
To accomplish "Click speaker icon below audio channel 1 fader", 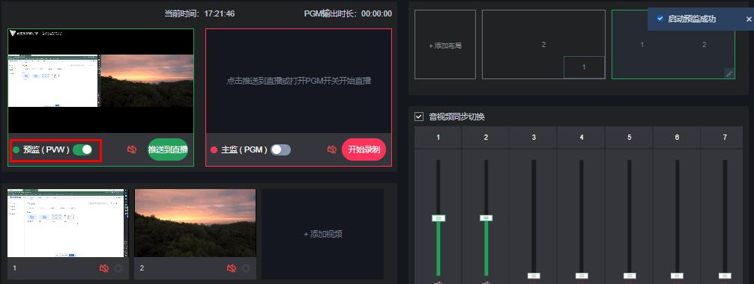I will click(x=438, y=282).
